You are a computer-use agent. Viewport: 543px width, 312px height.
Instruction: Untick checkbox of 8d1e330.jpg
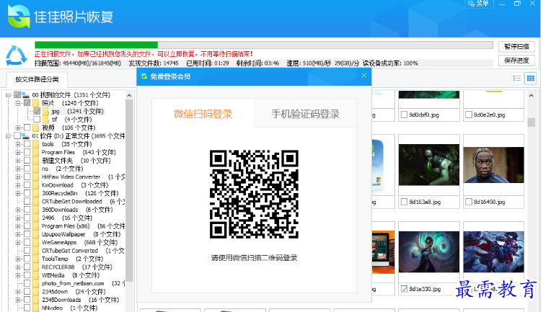404,289
